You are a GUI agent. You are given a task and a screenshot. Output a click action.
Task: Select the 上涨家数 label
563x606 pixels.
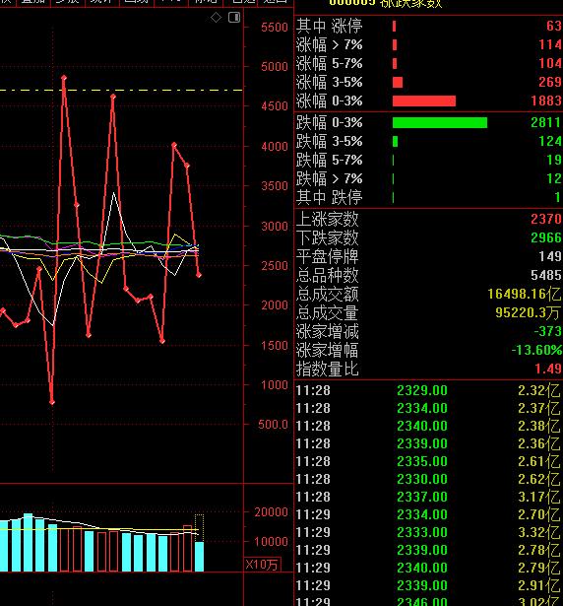328,219
